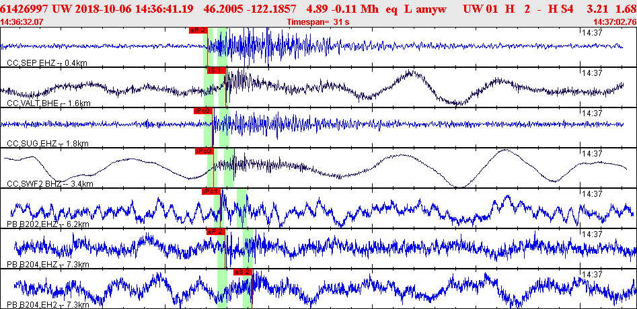This screenshot has height=309, width=637.
Task: Click the eS 2 flag on B204 EH2 trace
Action: coord(242,272)
